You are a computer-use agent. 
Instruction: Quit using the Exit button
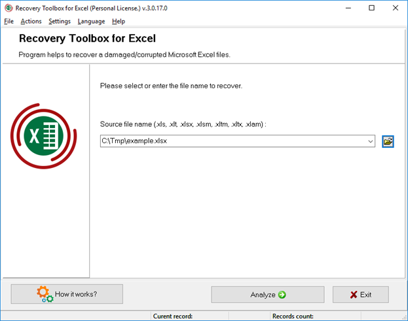pyautogui.click(x=360, y=295)
